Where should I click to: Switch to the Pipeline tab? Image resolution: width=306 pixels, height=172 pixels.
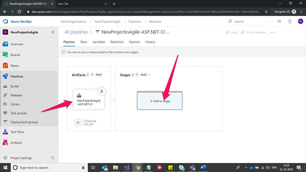[69, 42]
